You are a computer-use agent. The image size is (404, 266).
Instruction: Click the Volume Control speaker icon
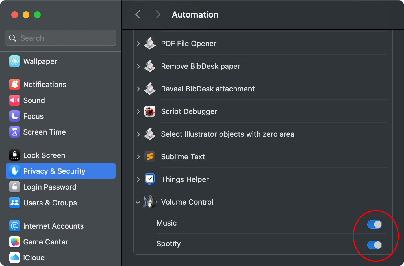click(x=150, y=202)
